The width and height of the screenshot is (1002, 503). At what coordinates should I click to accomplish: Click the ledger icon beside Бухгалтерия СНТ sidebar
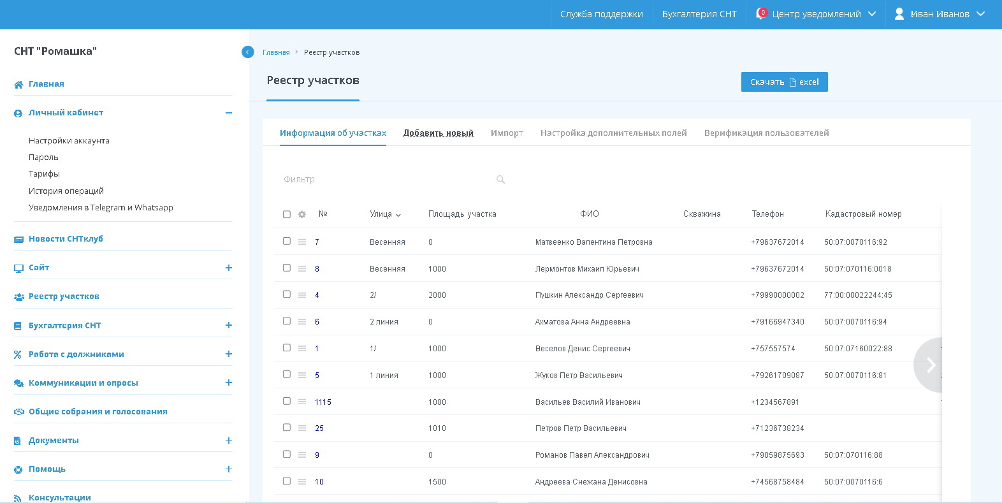(18, 326)
